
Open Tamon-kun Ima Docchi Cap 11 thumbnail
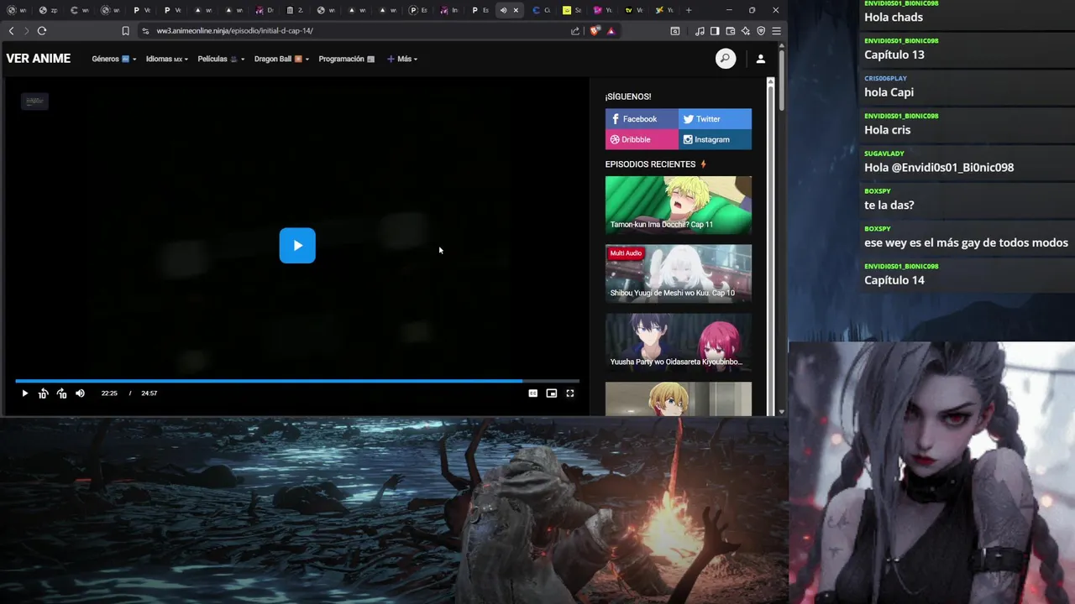coord(679,205)
